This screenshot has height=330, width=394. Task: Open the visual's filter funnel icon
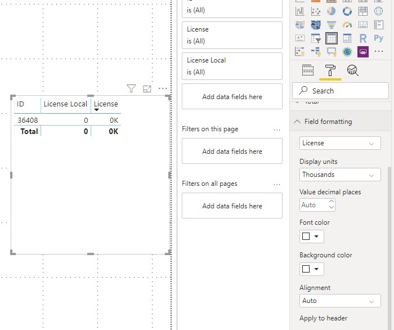tap(131, 88)
